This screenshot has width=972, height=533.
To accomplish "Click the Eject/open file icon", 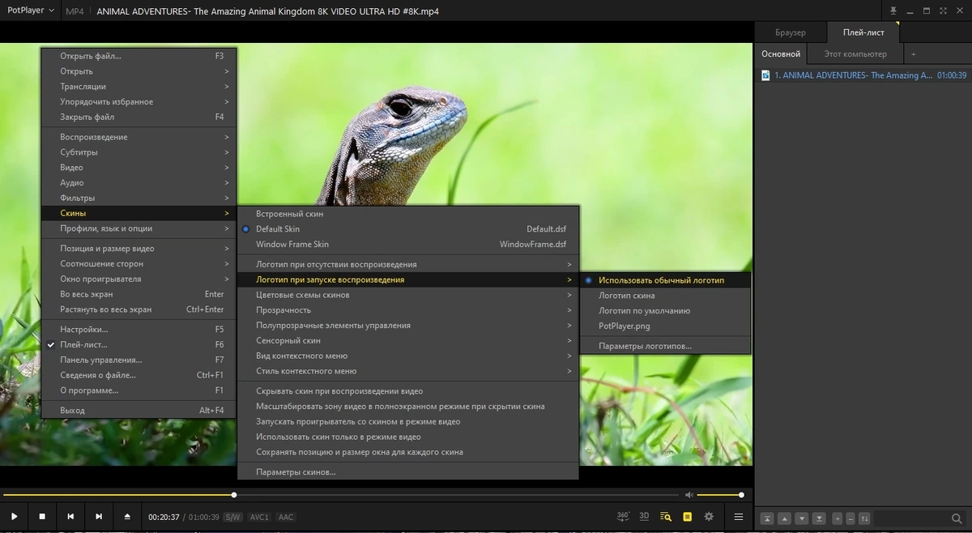I will (127, 516).
